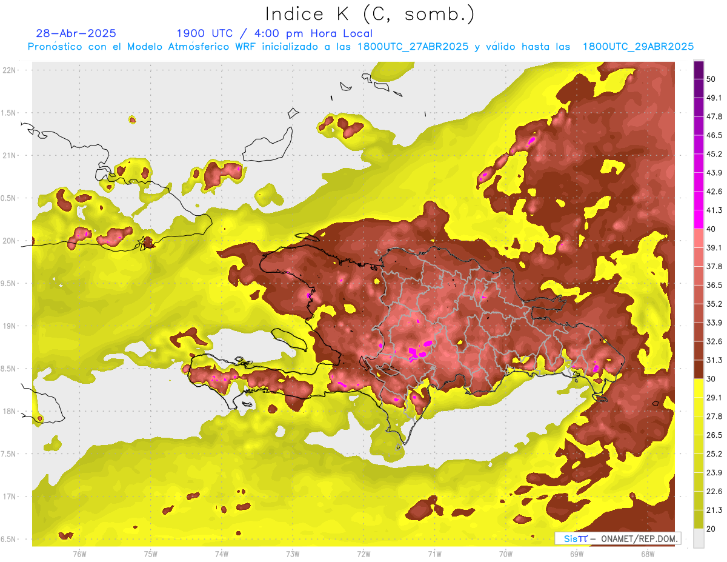
Task: Click the "73W" longitude label
Action: click(293, 554)
